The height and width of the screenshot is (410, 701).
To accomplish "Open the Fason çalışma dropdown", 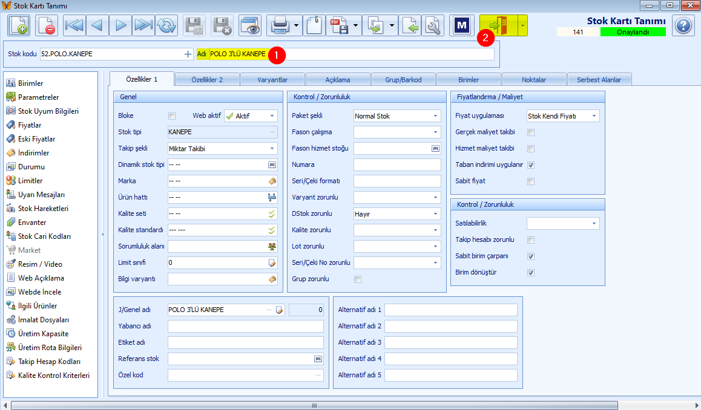I will point(435,132).
